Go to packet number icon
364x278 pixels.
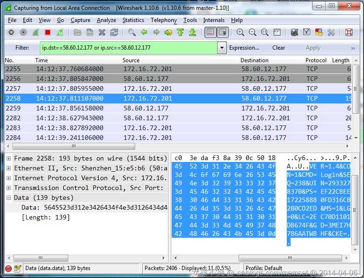(x=168, y=32)
